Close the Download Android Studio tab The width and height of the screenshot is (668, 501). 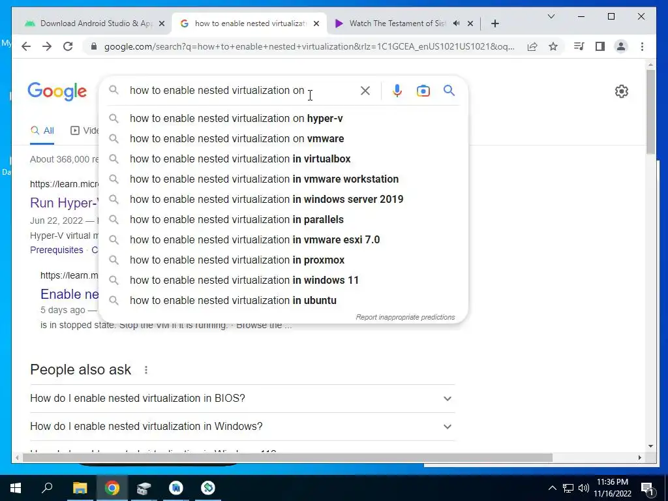[x=162, y=23]
